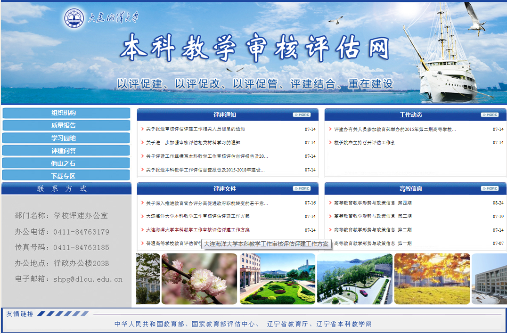Screen dimensions: 507x334
Task: Visit 辽宁省本科教学网 link
Action: [x=344, y=324]
